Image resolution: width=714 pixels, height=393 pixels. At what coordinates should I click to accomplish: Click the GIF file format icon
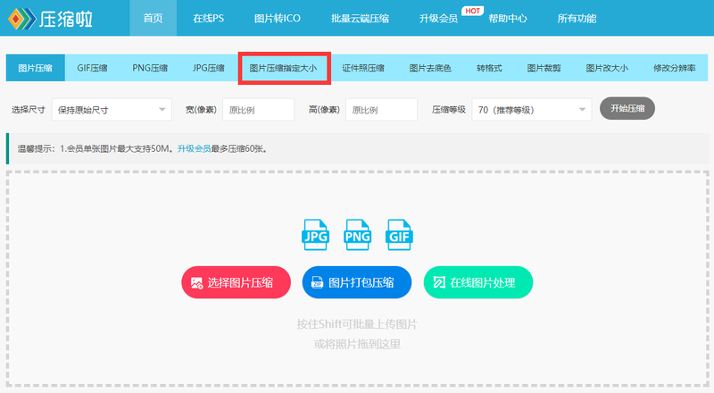coord(399,235)
